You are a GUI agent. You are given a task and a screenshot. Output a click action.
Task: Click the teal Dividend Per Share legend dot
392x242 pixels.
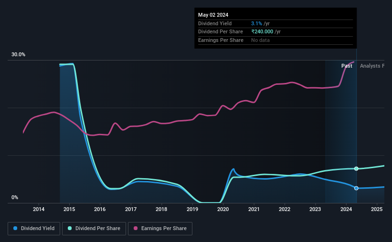(x=70, y=228)
